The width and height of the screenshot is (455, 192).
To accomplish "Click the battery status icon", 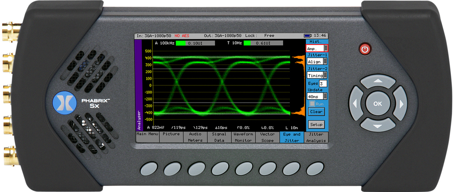I will point(307,36).
